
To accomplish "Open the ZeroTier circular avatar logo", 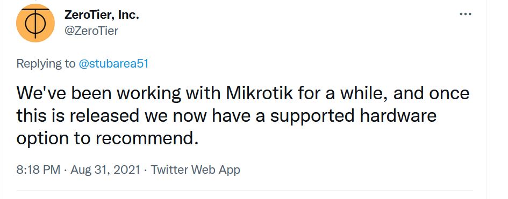I will point(35,23).
